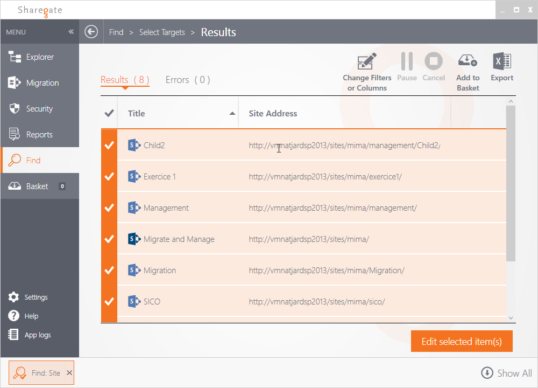Uncheck the Exercice 1 row checkbox
538x388 pixels.
(x=109, y=177)
